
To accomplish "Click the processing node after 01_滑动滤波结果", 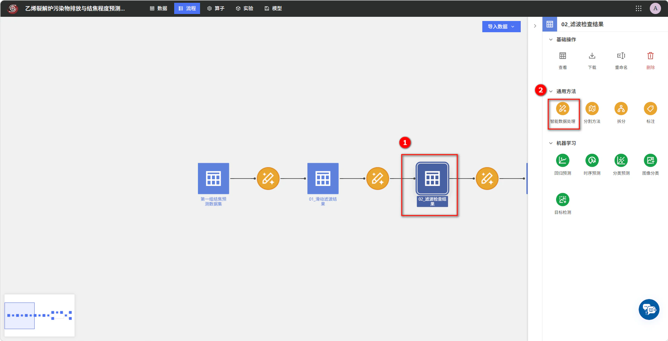I will pos(378,179).
